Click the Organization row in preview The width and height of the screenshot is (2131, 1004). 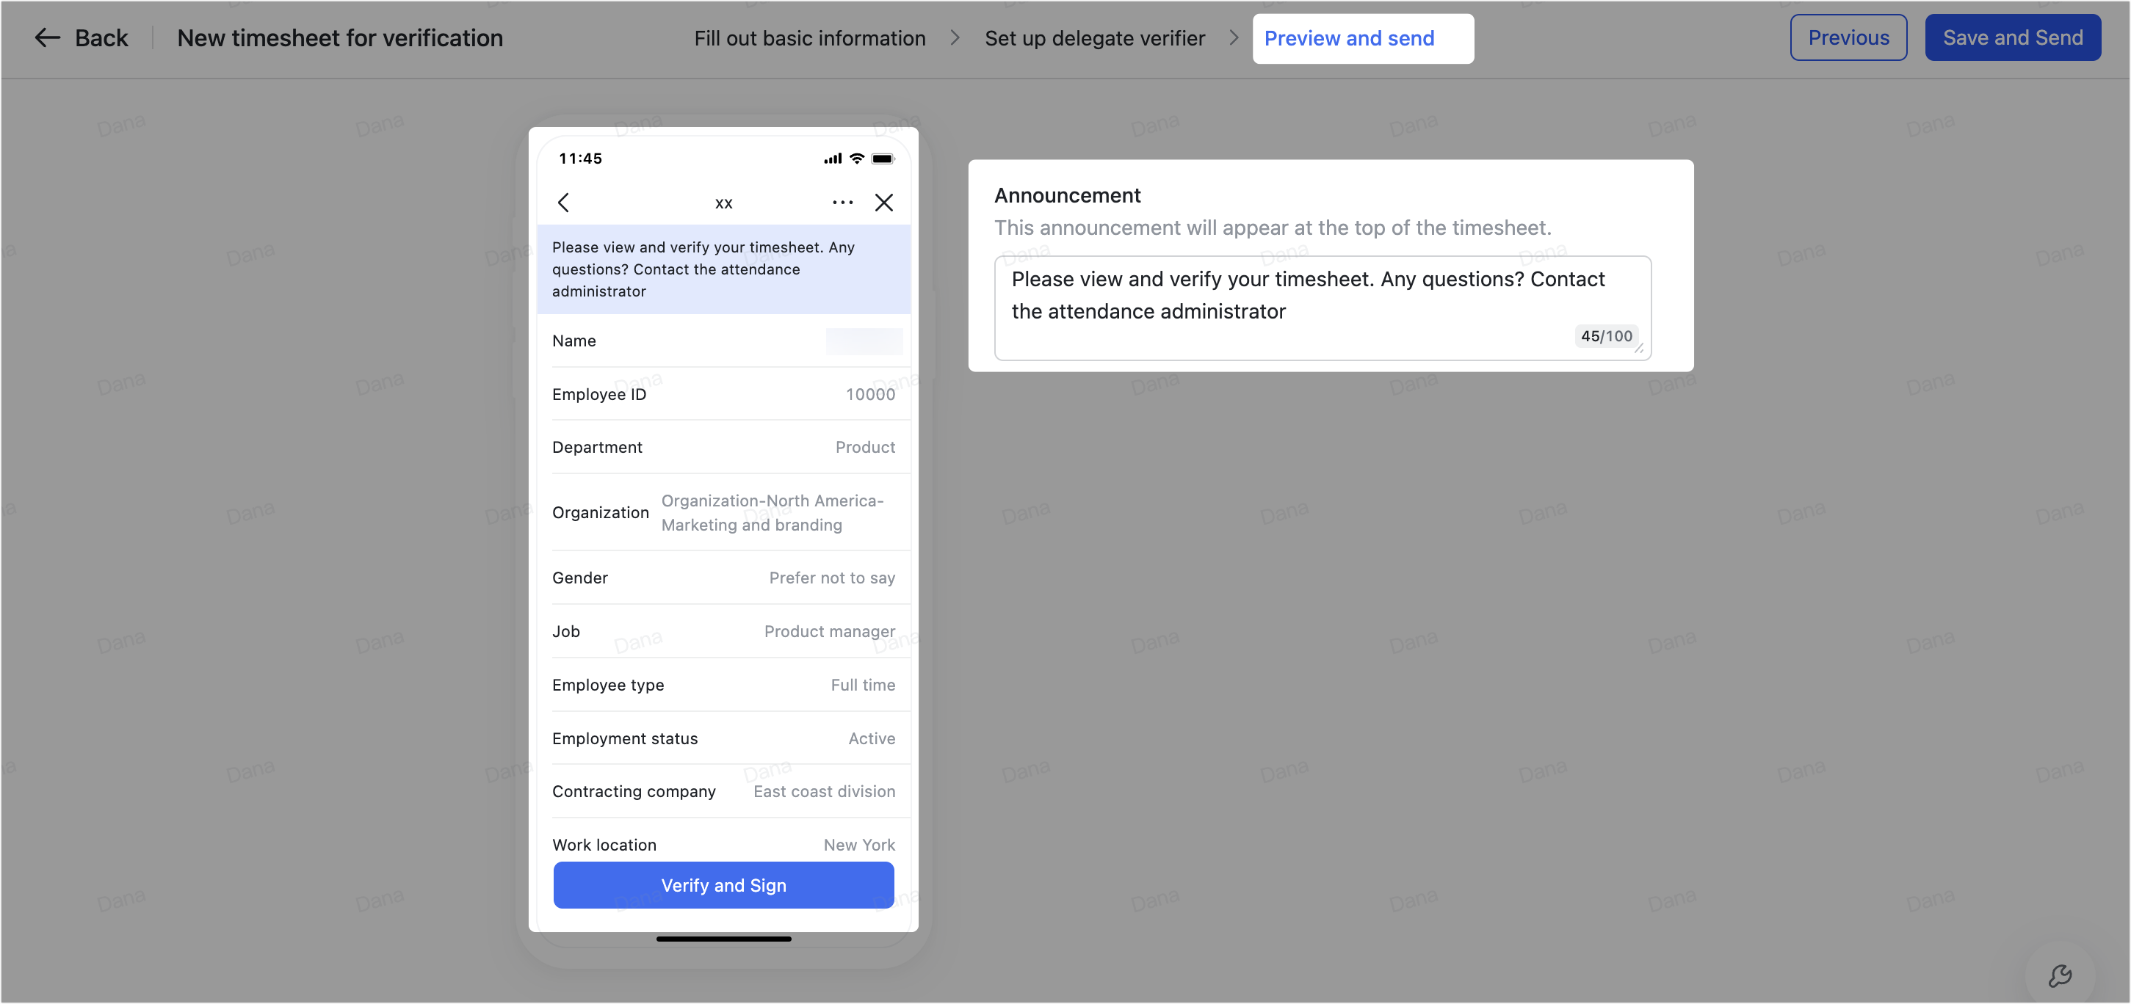click(x=723, y=513)
